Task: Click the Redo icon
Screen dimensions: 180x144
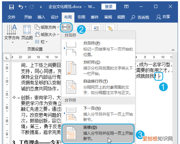Action: (32, 7)
